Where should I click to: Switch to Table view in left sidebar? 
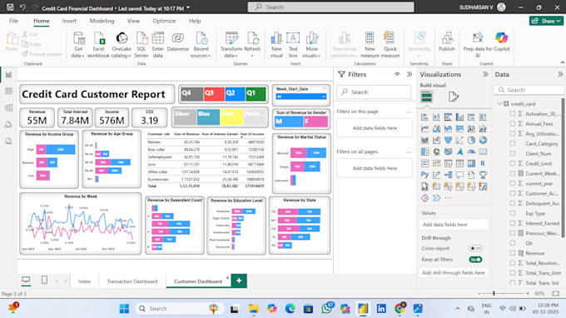pos(8,91)
